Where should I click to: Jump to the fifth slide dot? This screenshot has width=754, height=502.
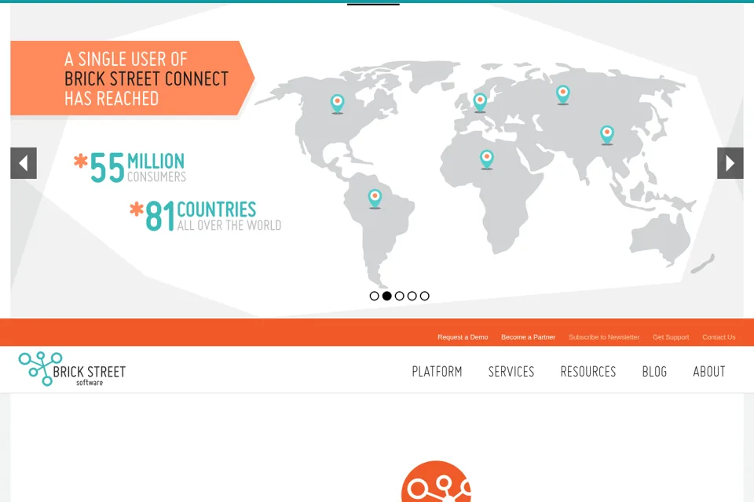(x=424, y=296)
